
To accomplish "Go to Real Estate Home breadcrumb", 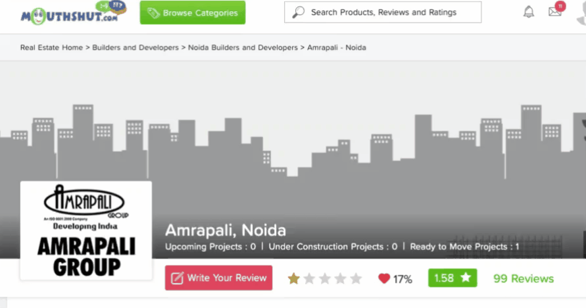I will (51, 47).
